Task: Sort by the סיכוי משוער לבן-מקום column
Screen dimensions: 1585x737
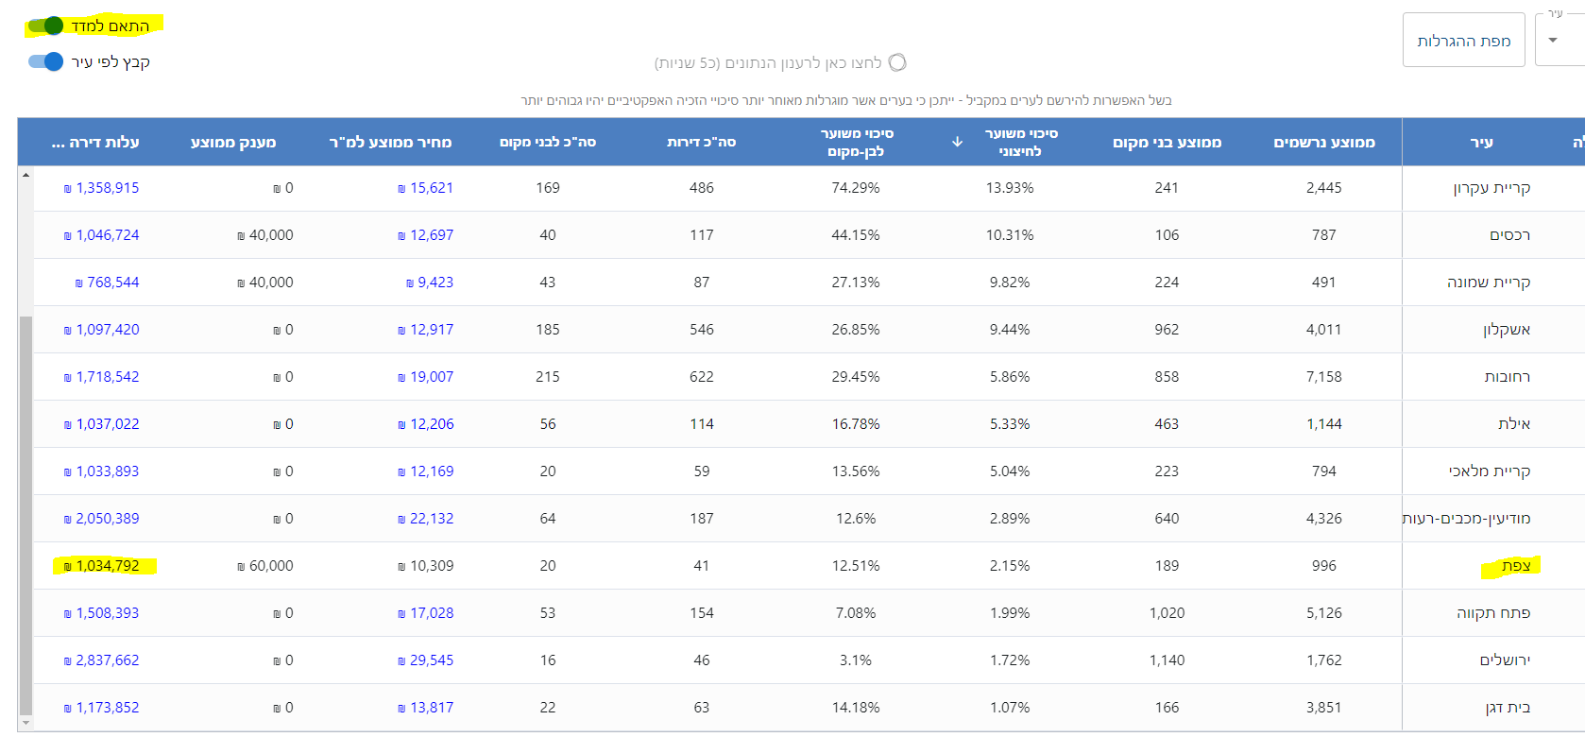Action: click(856, 142)
